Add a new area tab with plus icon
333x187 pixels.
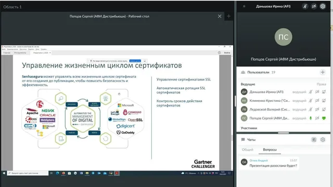pyautogui.click(x=229, y=16)
